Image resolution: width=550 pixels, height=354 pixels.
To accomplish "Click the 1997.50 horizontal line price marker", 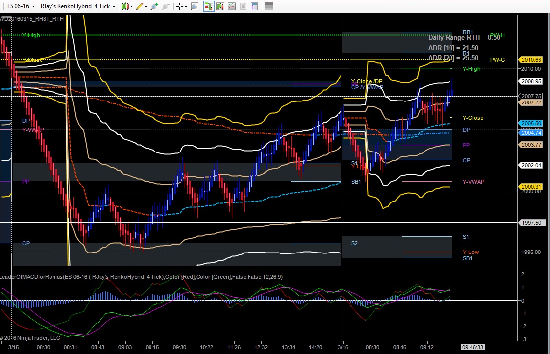I will (531, 223).
